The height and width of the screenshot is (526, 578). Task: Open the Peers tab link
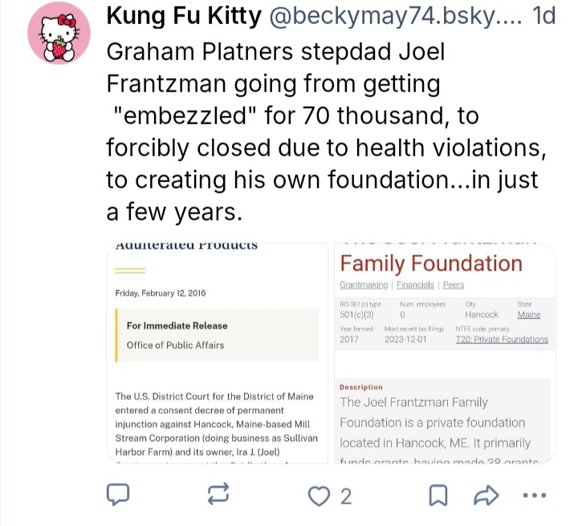tap(454, 285)
